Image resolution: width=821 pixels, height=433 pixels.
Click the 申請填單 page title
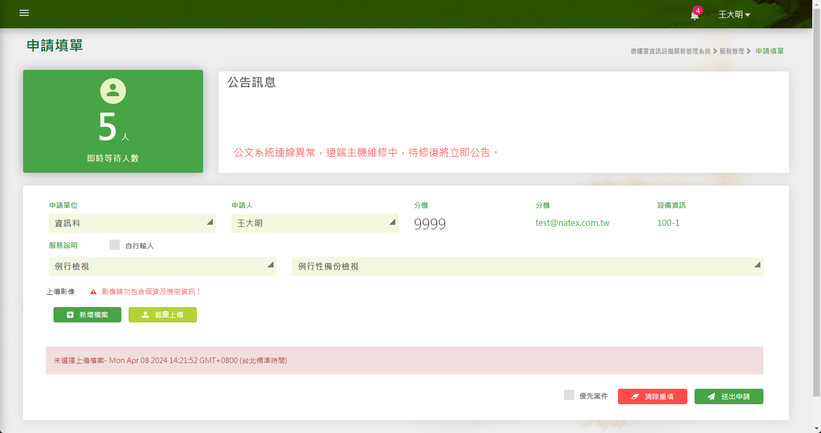pos(54,46)
